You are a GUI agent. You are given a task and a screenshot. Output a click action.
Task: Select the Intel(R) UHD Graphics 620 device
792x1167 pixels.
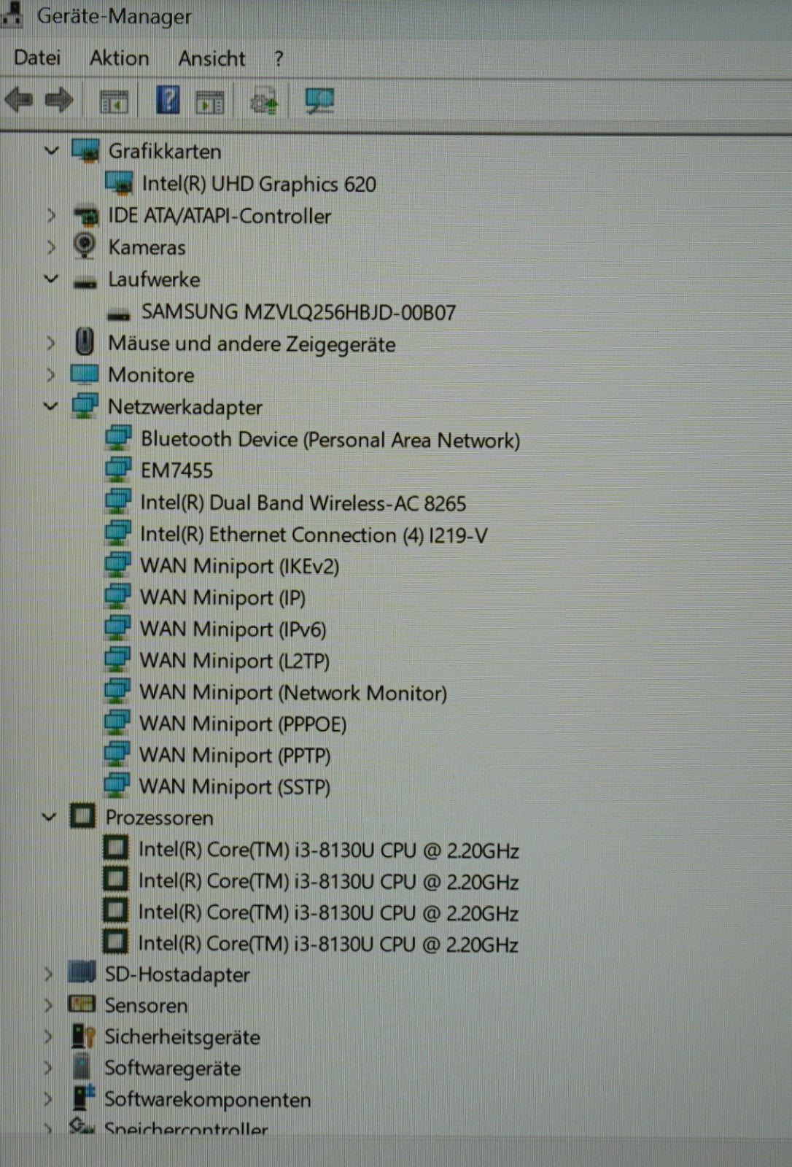259,184
